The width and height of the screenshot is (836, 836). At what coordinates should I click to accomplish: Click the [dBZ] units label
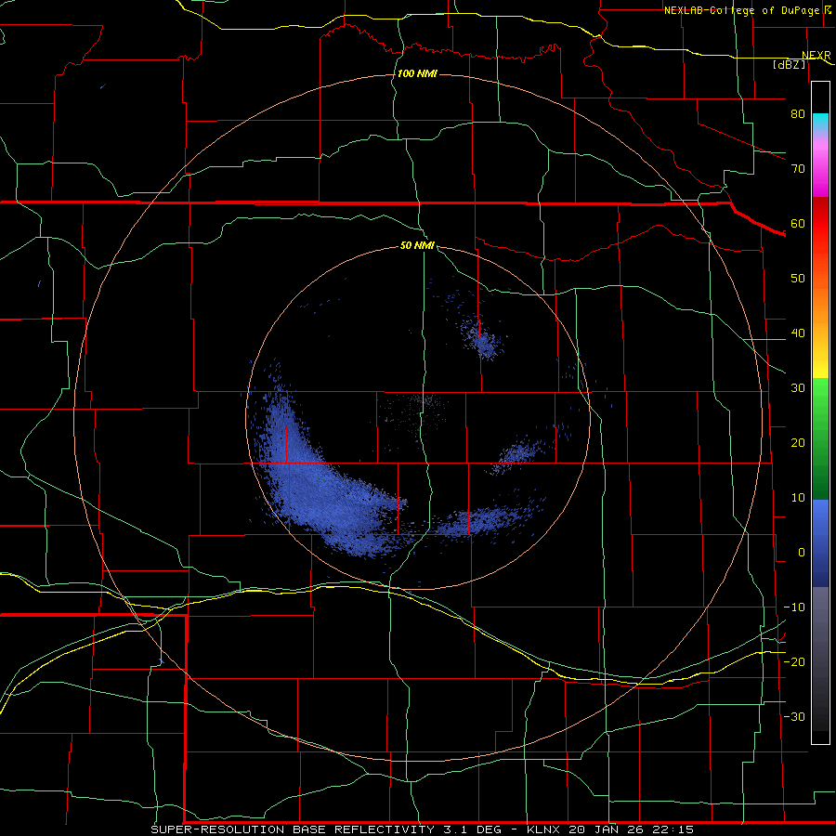(x=789, y=64)
